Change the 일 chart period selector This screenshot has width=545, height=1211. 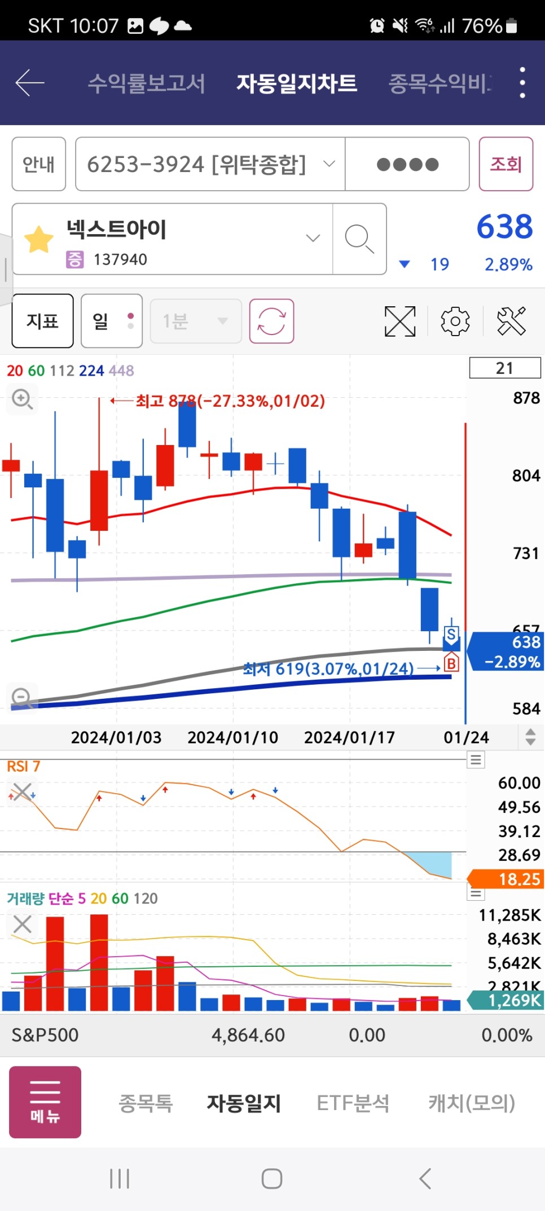(x=112, y=321)
